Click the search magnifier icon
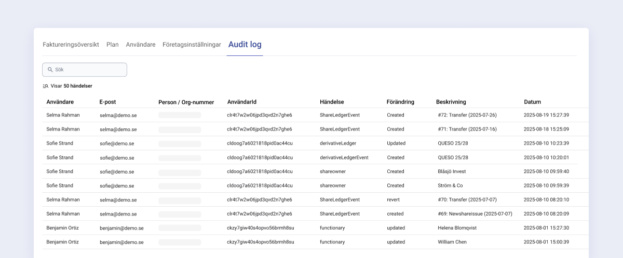Viewport: 623px width, 258px height. coord(50,69)
